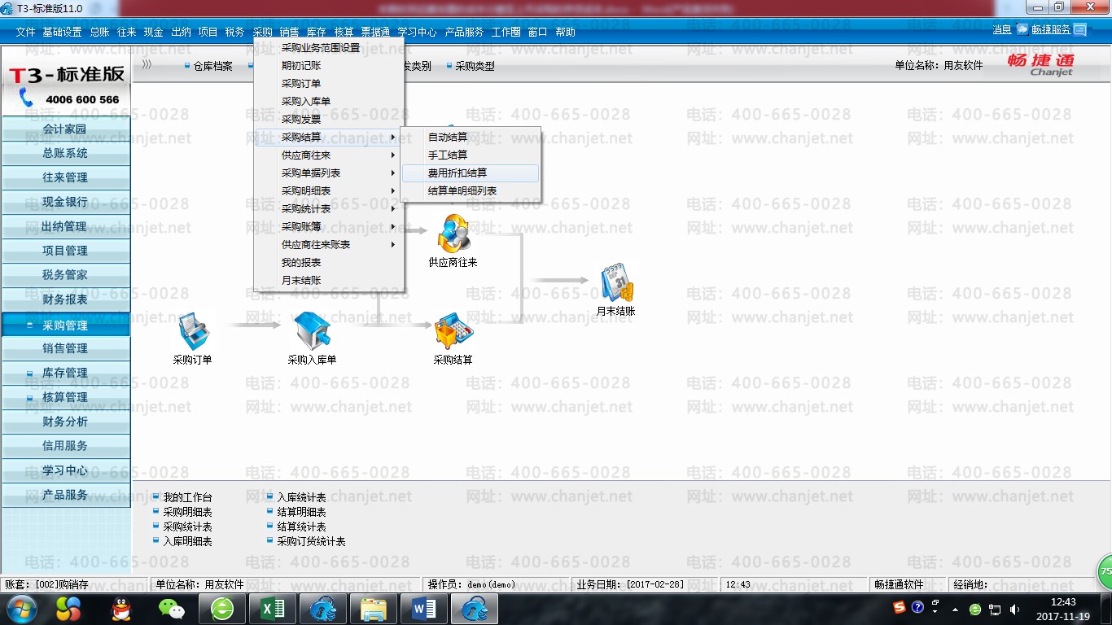Choose 采购发票 in the 采购 menu
The width and height of the screenshot is (1112, 625).
[330, 119]
